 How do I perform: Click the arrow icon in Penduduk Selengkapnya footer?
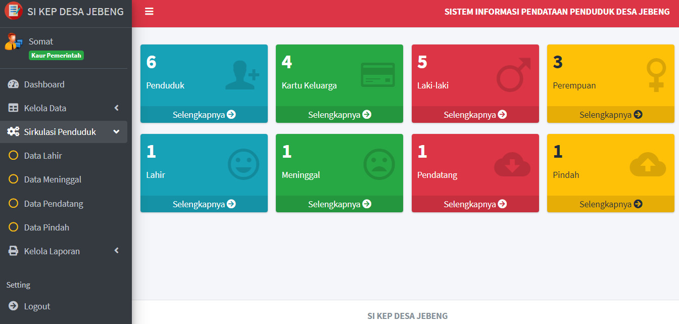point(231,115)
